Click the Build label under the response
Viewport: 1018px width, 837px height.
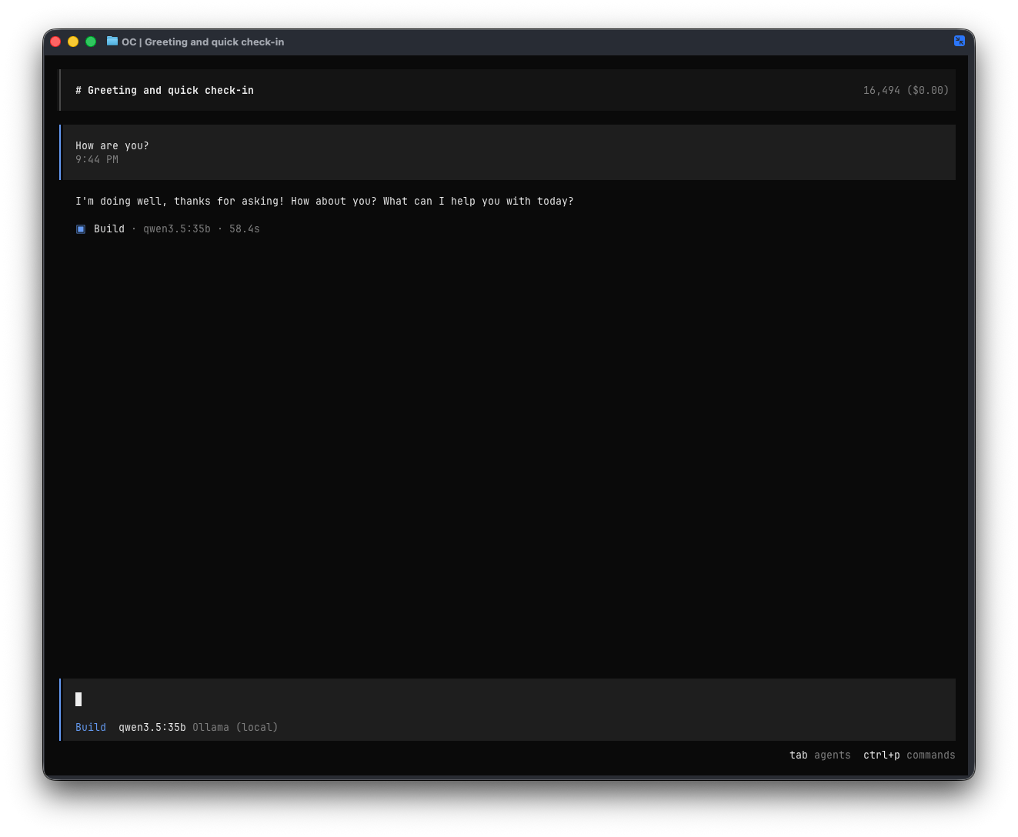109,228
